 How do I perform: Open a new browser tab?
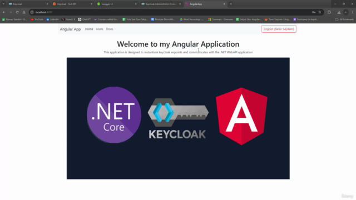coord(231,4)
